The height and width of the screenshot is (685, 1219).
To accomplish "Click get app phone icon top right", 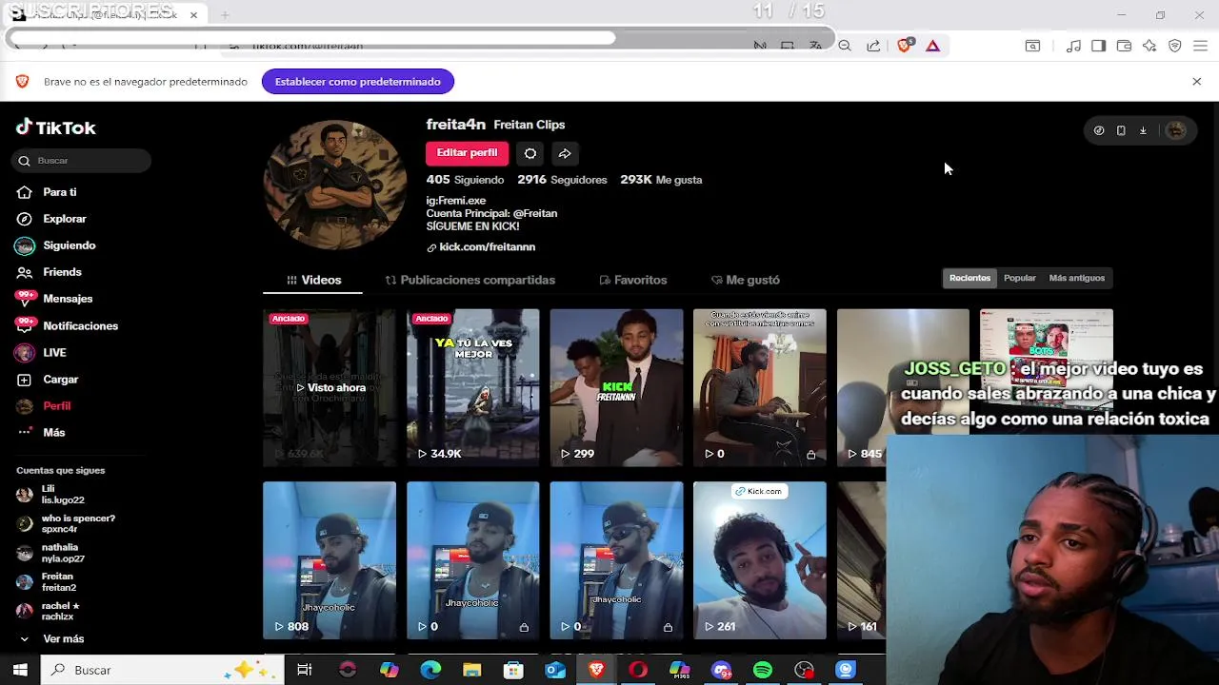I will (x=1121, y=130).
